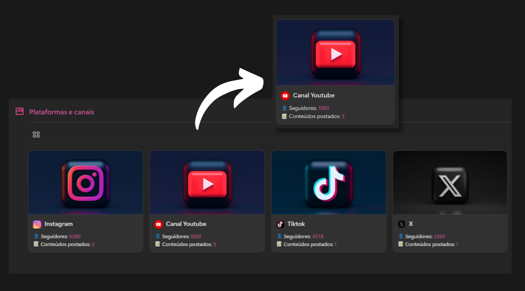Click enlarged Canal Youtube cover image at top
Viewport: 525px width, 291px height.
point(335,53)
